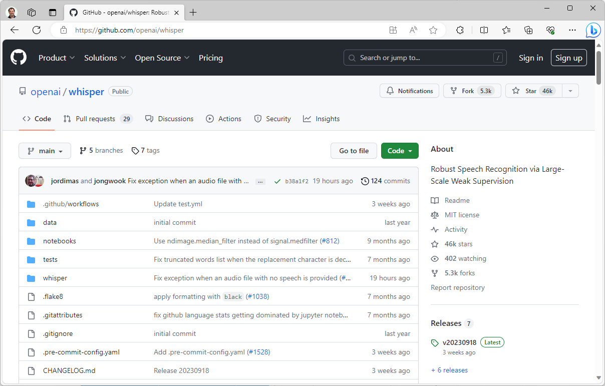Click the GitHub Octocat logo
This screenshot has width=605, height=386.
coord(19,58)
